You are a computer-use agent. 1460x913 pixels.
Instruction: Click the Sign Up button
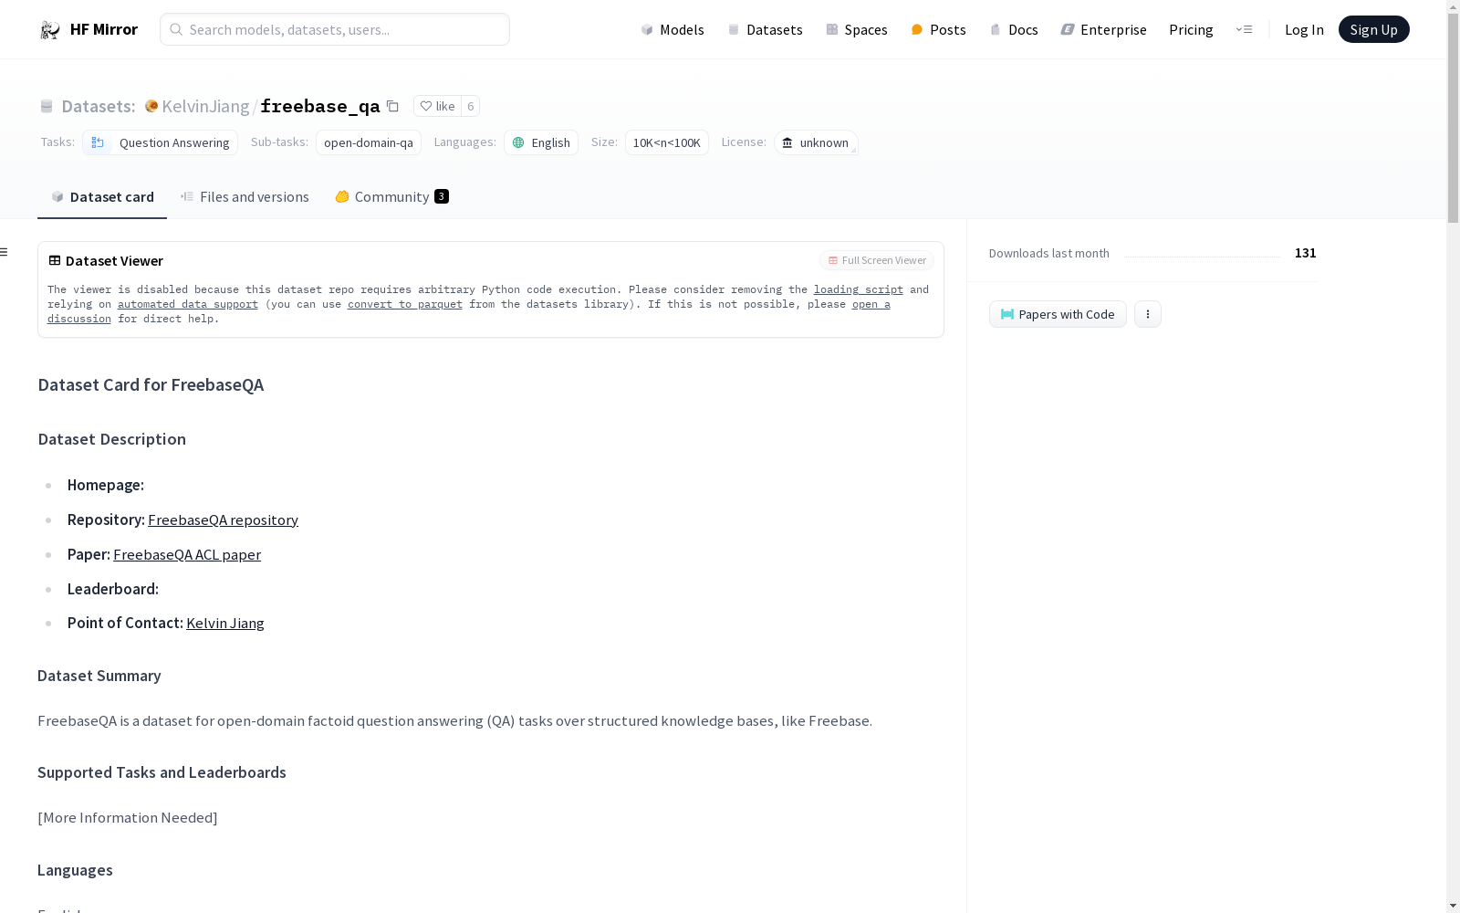pyautogui.click(x=1373, y=29)
